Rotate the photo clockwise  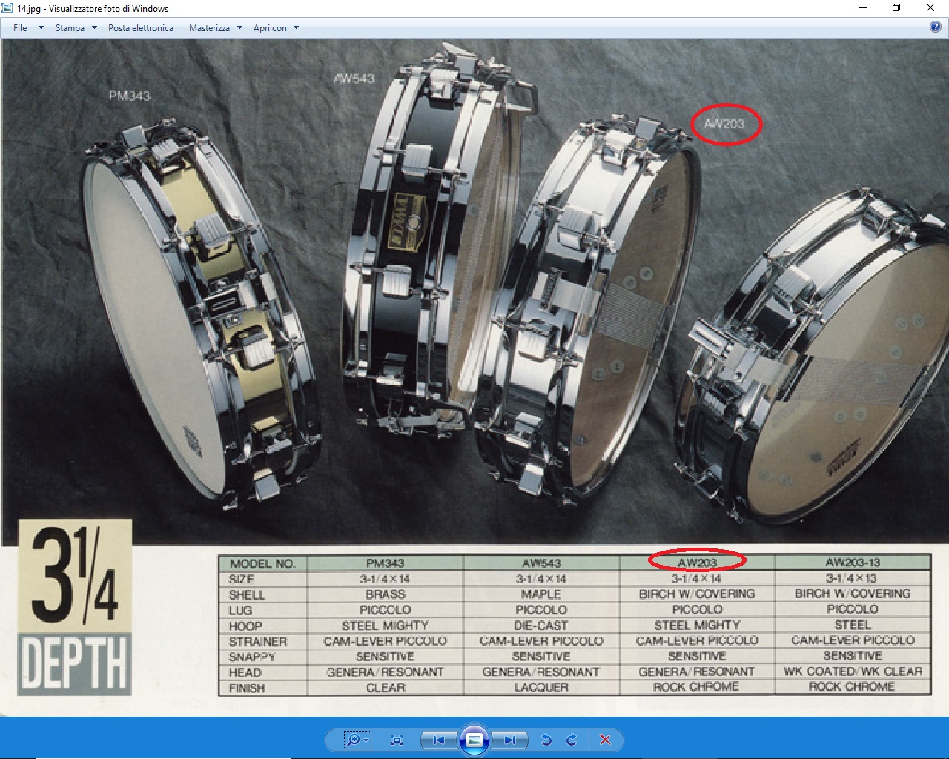point(571,740)
